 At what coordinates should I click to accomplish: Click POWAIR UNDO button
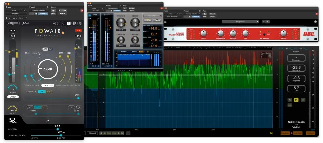coord(10,23)
